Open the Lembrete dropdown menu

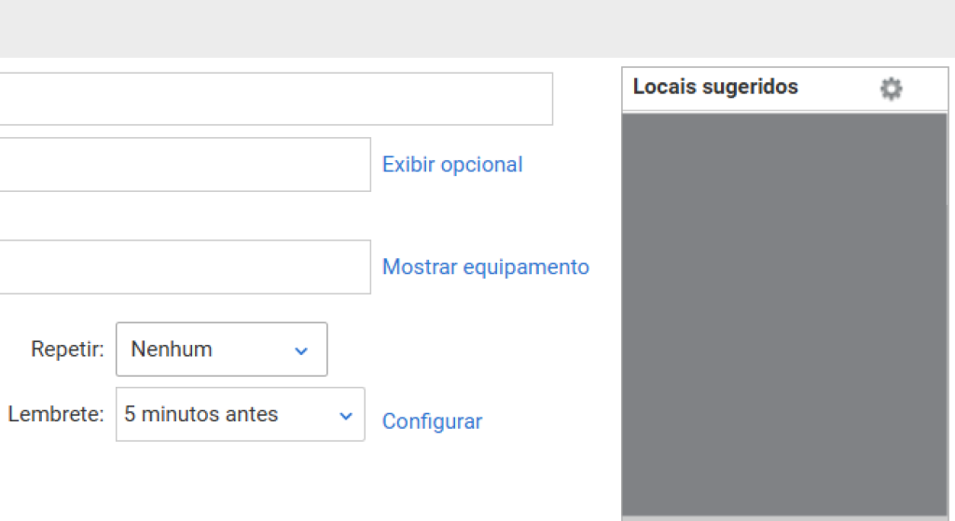point(240,415)
